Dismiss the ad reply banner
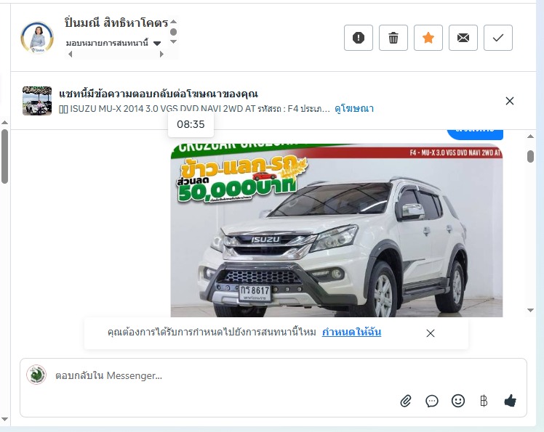Screen dimensions: 544x432 click(x=510, y=101)
